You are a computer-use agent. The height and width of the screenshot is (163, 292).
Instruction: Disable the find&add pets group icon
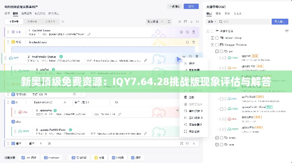(187, 42)
